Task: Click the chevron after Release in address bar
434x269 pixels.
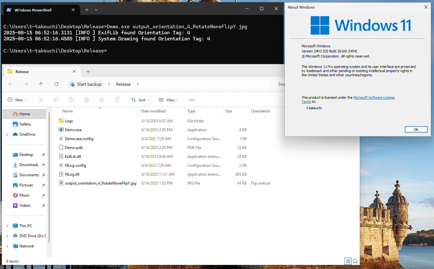Action: click(x=138, y=84)
